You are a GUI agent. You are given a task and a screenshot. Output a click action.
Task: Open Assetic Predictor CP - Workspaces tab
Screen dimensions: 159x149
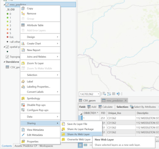(x=34, y=146)
